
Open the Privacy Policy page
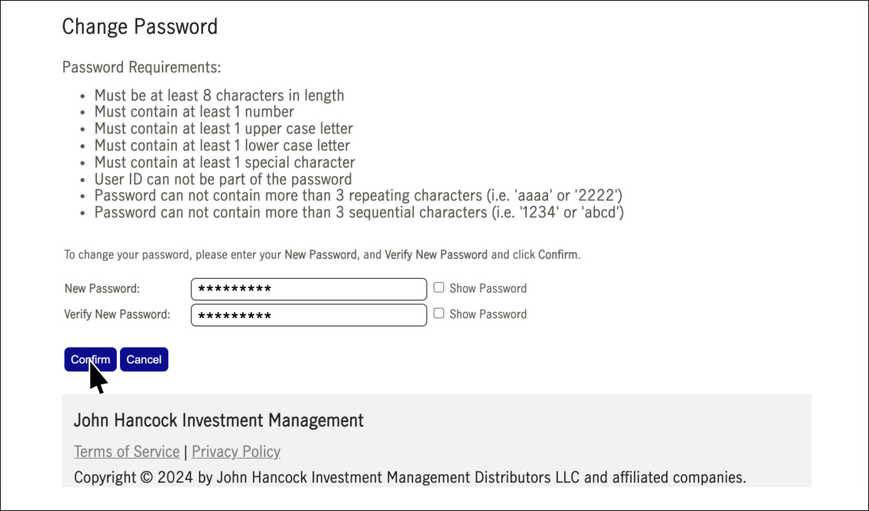pos(236,451)
